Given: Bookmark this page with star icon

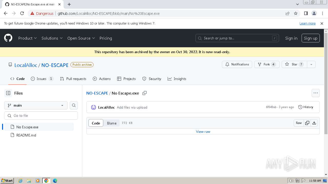Looking at the screenshot, I should [x=296, y=14].
